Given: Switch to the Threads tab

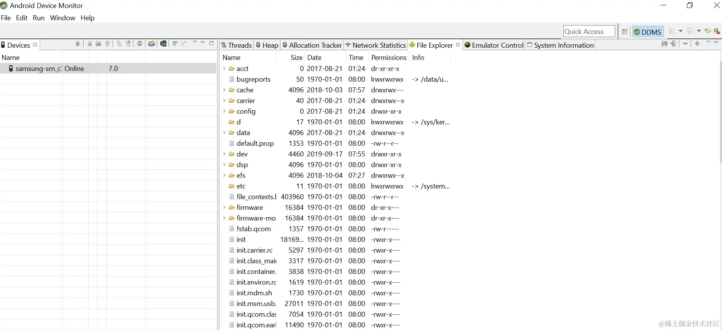Looking at the screenshot, I should click(237, 45).
